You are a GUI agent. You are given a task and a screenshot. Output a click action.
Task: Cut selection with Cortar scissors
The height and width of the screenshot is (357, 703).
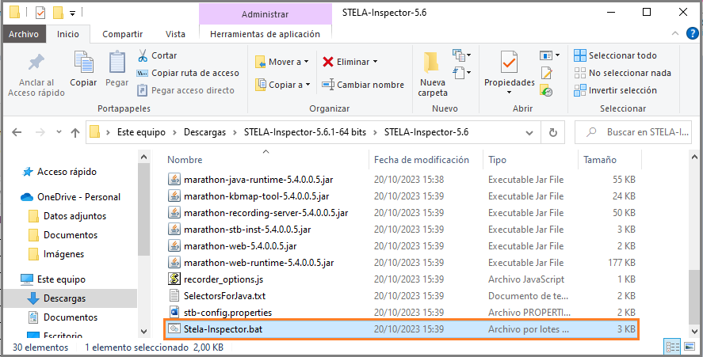(157, 55)
